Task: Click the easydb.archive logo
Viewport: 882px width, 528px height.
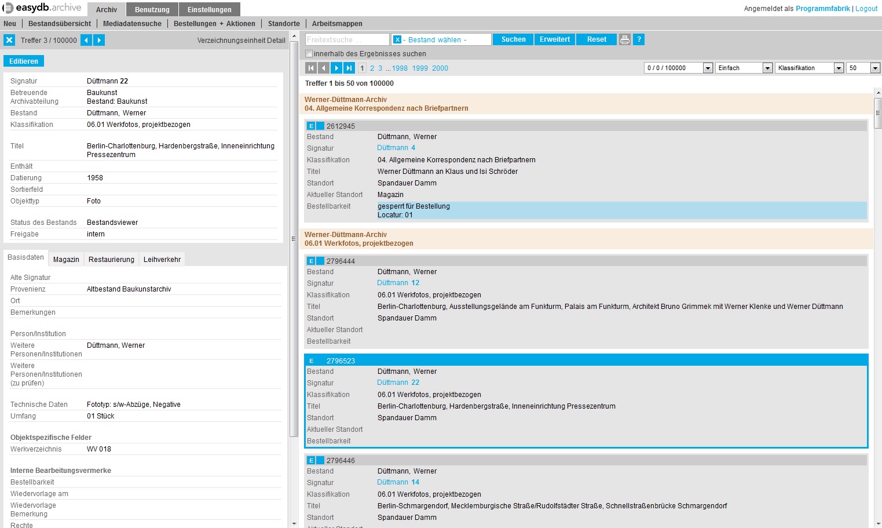Action: (x=42, y=8)
